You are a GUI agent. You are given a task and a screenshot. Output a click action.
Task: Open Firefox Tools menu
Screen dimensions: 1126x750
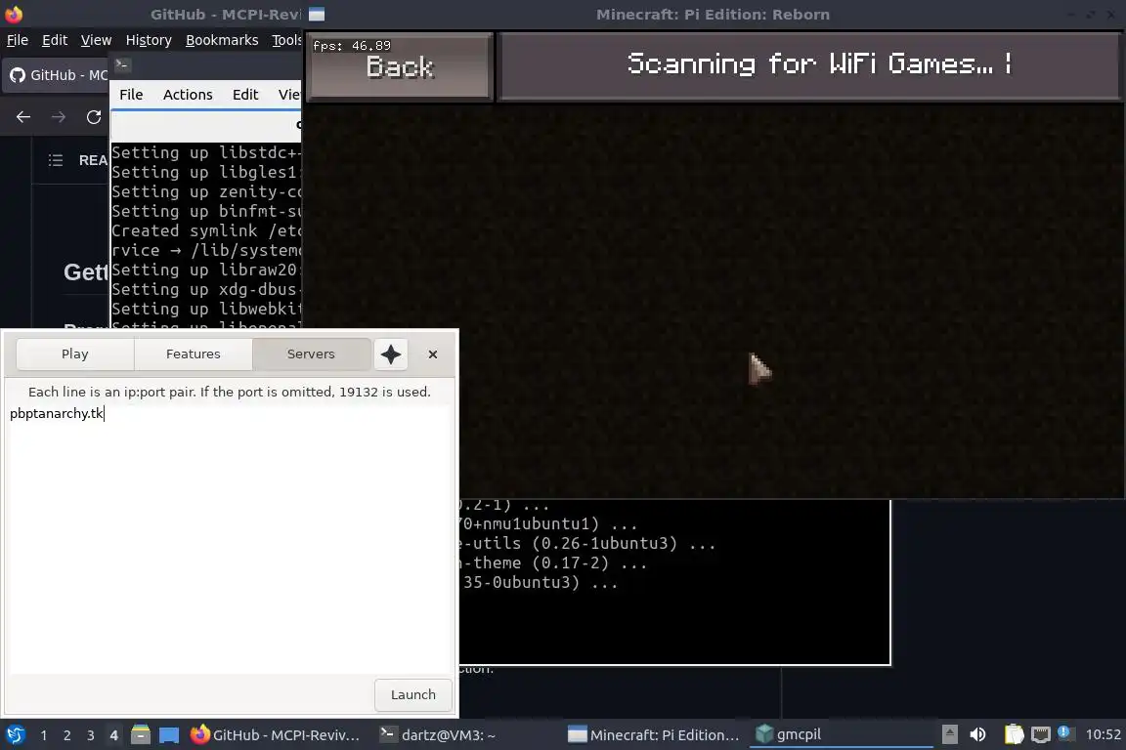pyautogui.click(x=286, y=40)
